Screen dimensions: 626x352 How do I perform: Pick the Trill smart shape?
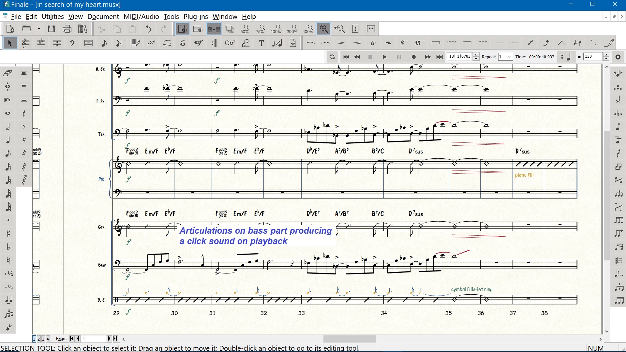[373, 43]
